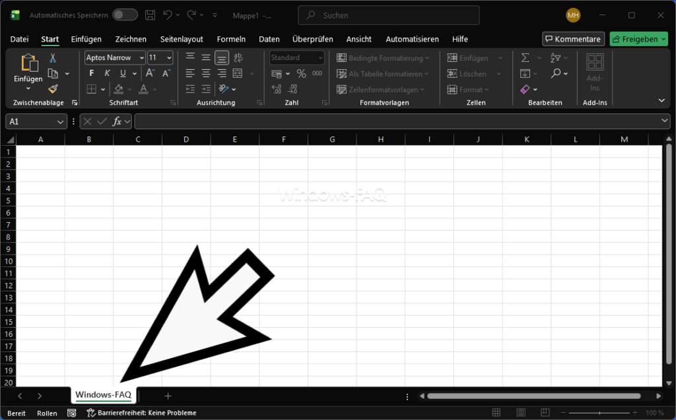
Task: Click the scissors cut icon
Action: [x=53, y=58]
